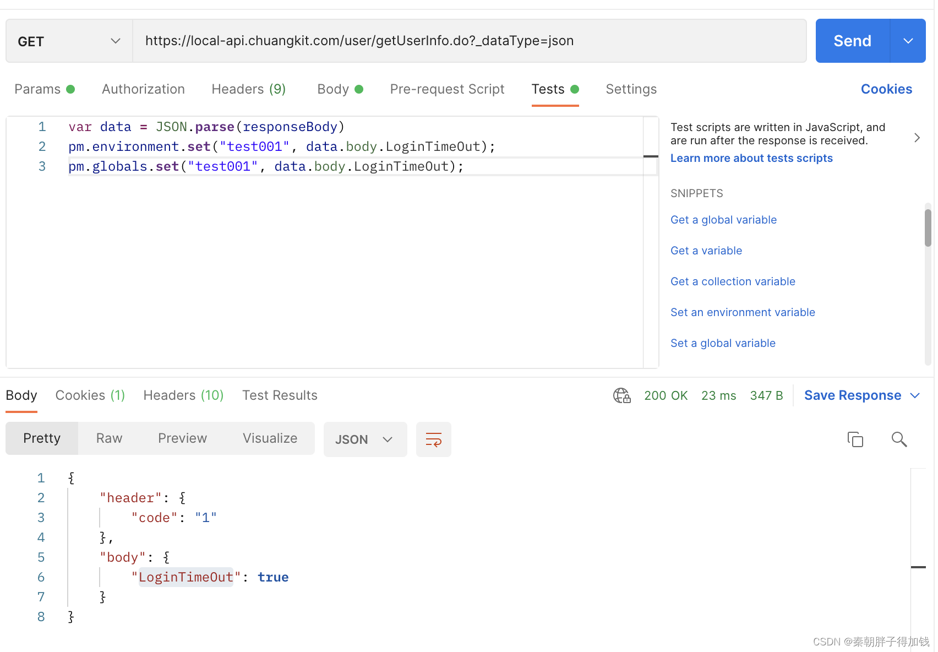Viewport: 938px width, 652px height.
Task: Click the snippets list scrollbar
Action: pos(928,228)
